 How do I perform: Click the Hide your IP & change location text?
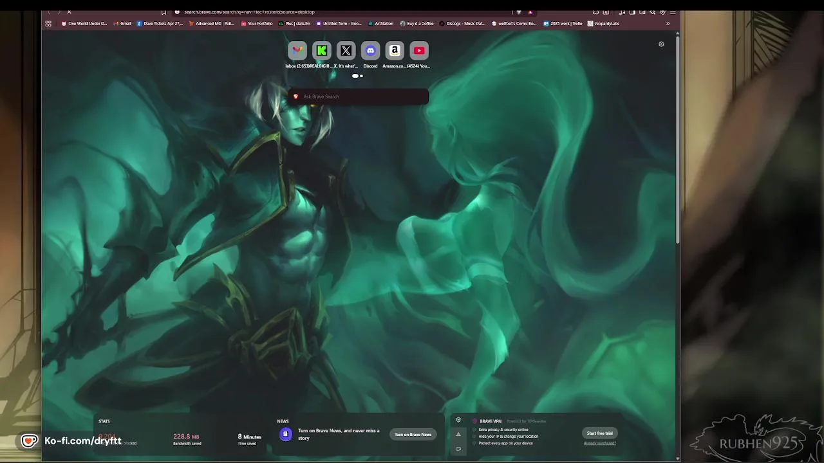coord(509,436)
